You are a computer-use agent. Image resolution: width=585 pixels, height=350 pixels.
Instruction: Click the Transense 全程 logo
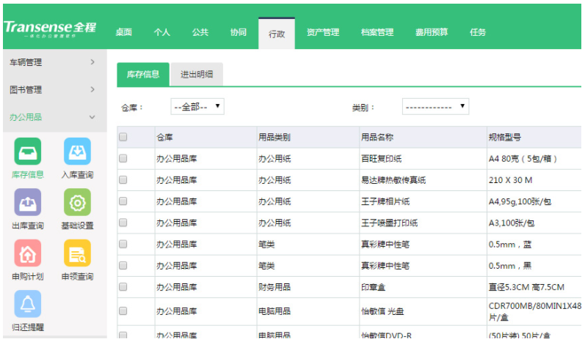[50, 29]
